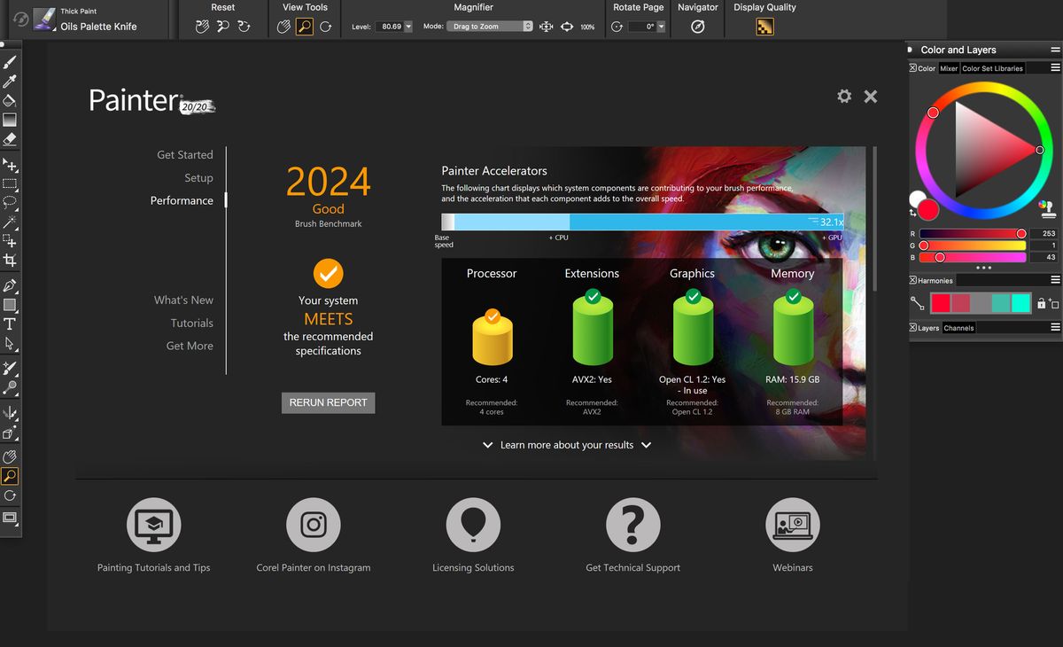
Task: Select the Eraser tool
Action: pos(11,140)
